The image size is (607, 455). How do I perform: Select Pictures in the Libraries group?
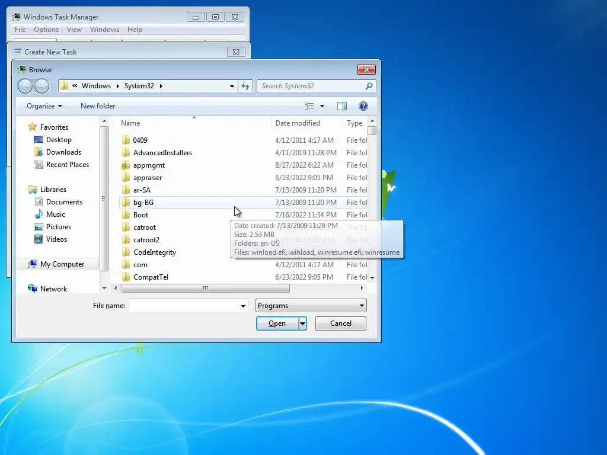[x=59, y=227]
